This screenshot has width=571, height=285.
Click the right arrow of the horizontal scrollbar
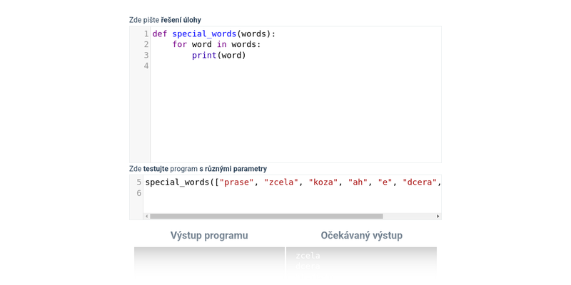[x=438, y=216]
